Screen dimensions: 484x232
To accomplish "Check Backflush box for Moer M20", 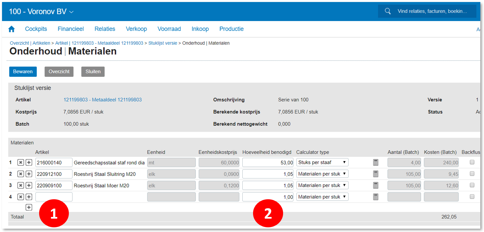I will coord(472,185).
